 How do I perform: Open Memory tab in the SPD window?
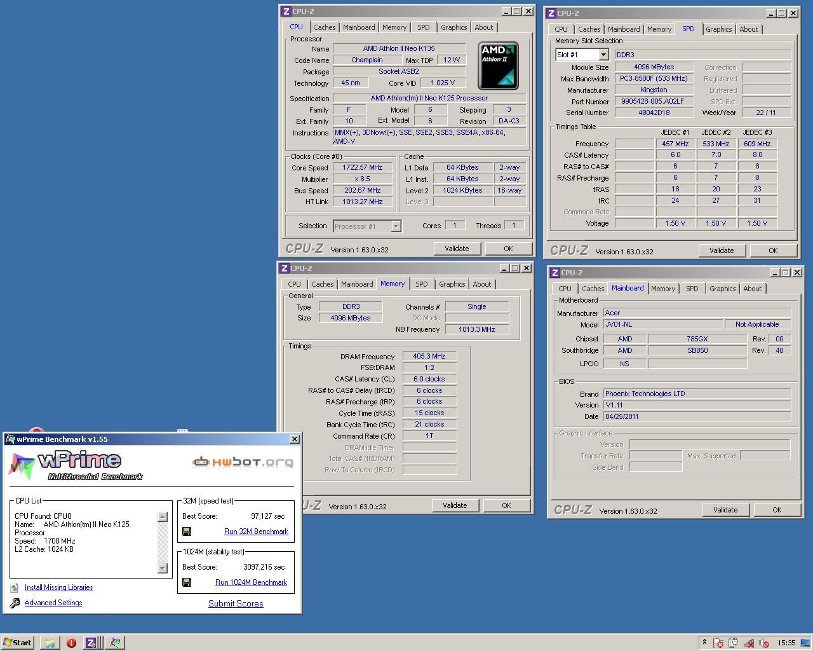(659, 29)
